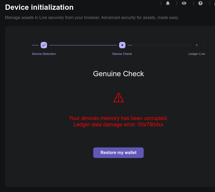Click the Device Check step label
Screen dimensions: 215x192
(x=122, y=54)
